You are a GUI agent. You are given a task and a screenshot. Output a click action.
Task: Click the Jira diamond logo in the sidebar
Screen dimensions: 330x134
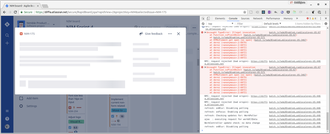(x=7, y=24)
